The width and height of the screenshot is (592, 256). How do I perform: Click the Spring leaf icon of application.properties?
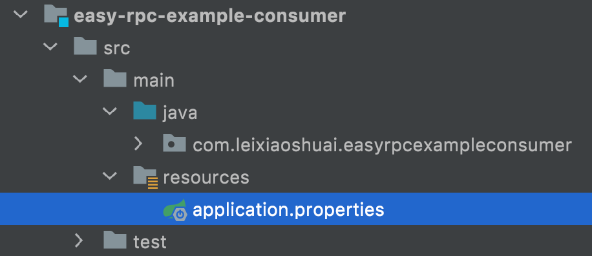(174, 209)
